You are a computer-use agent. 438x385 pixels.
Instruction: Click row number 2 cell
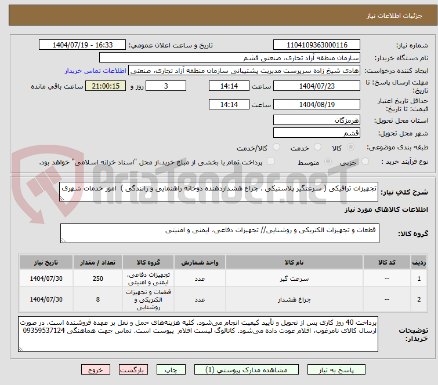click(x=419, y=299)
